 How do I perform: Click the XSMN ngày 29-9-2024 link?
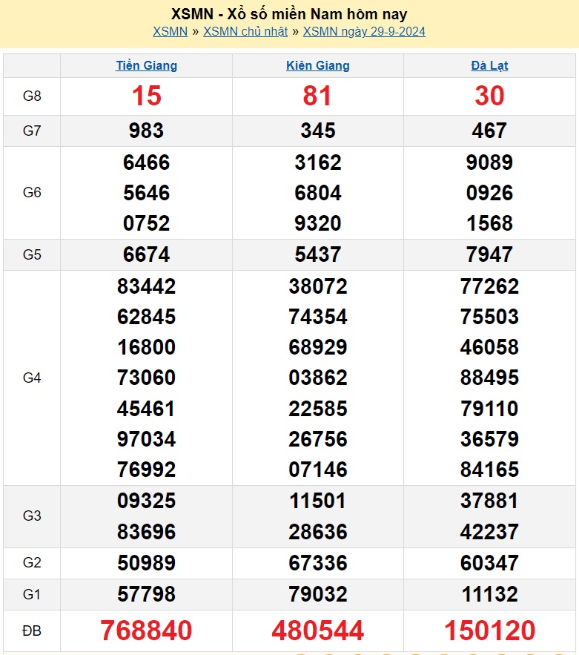click(x=364, y=31)
